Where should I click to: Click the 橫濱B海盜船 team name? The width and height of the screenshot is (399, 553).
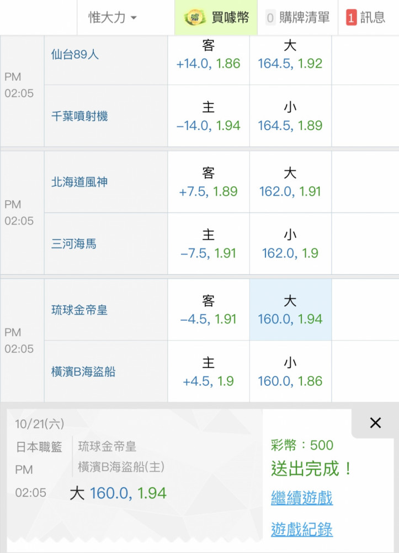click(x=83, y=372)
